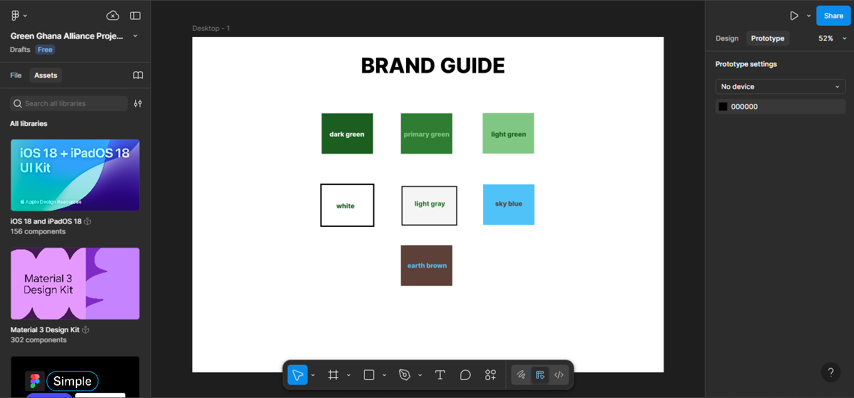Select the Pen tool
854x398 pixels.
[405, 375]
